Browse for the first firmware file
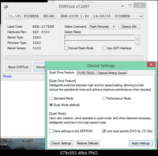Image resolution: width=158 pixels, height=156 pixels. (x=138, y=37)
